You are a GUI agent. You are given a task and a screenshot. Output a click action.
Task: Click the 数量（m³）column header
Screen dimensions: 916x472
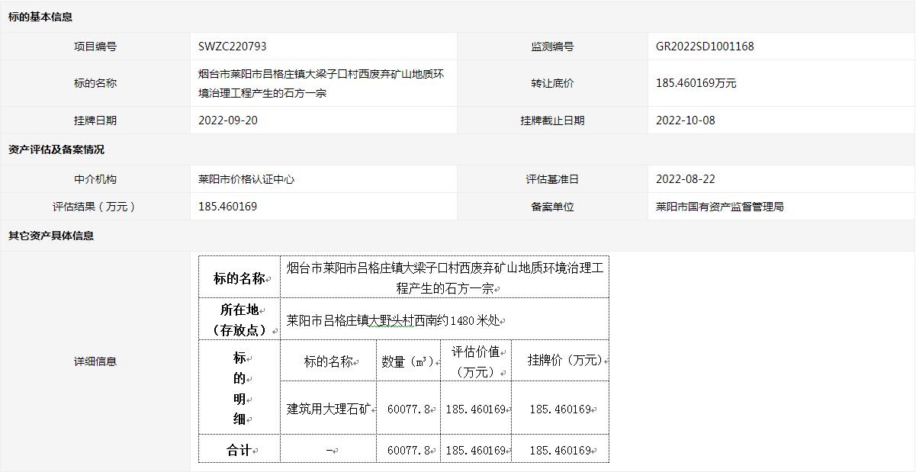click(408, 361)
